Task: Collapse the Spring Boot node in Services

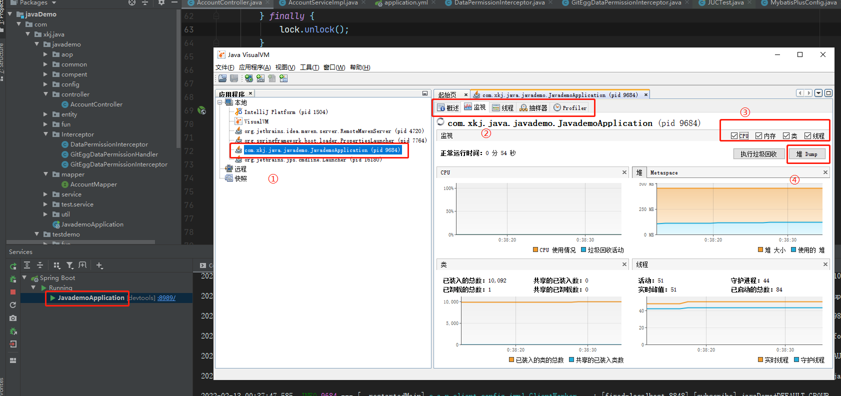Action: pyautogui.click(x=24, y=278)
